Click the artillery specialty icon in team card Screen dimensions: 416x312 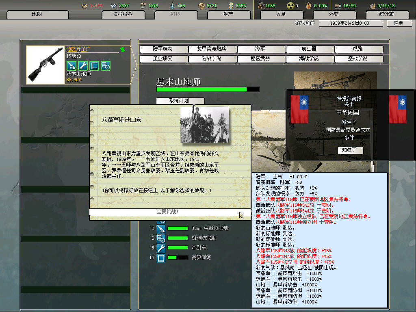(x=71, y=66)
